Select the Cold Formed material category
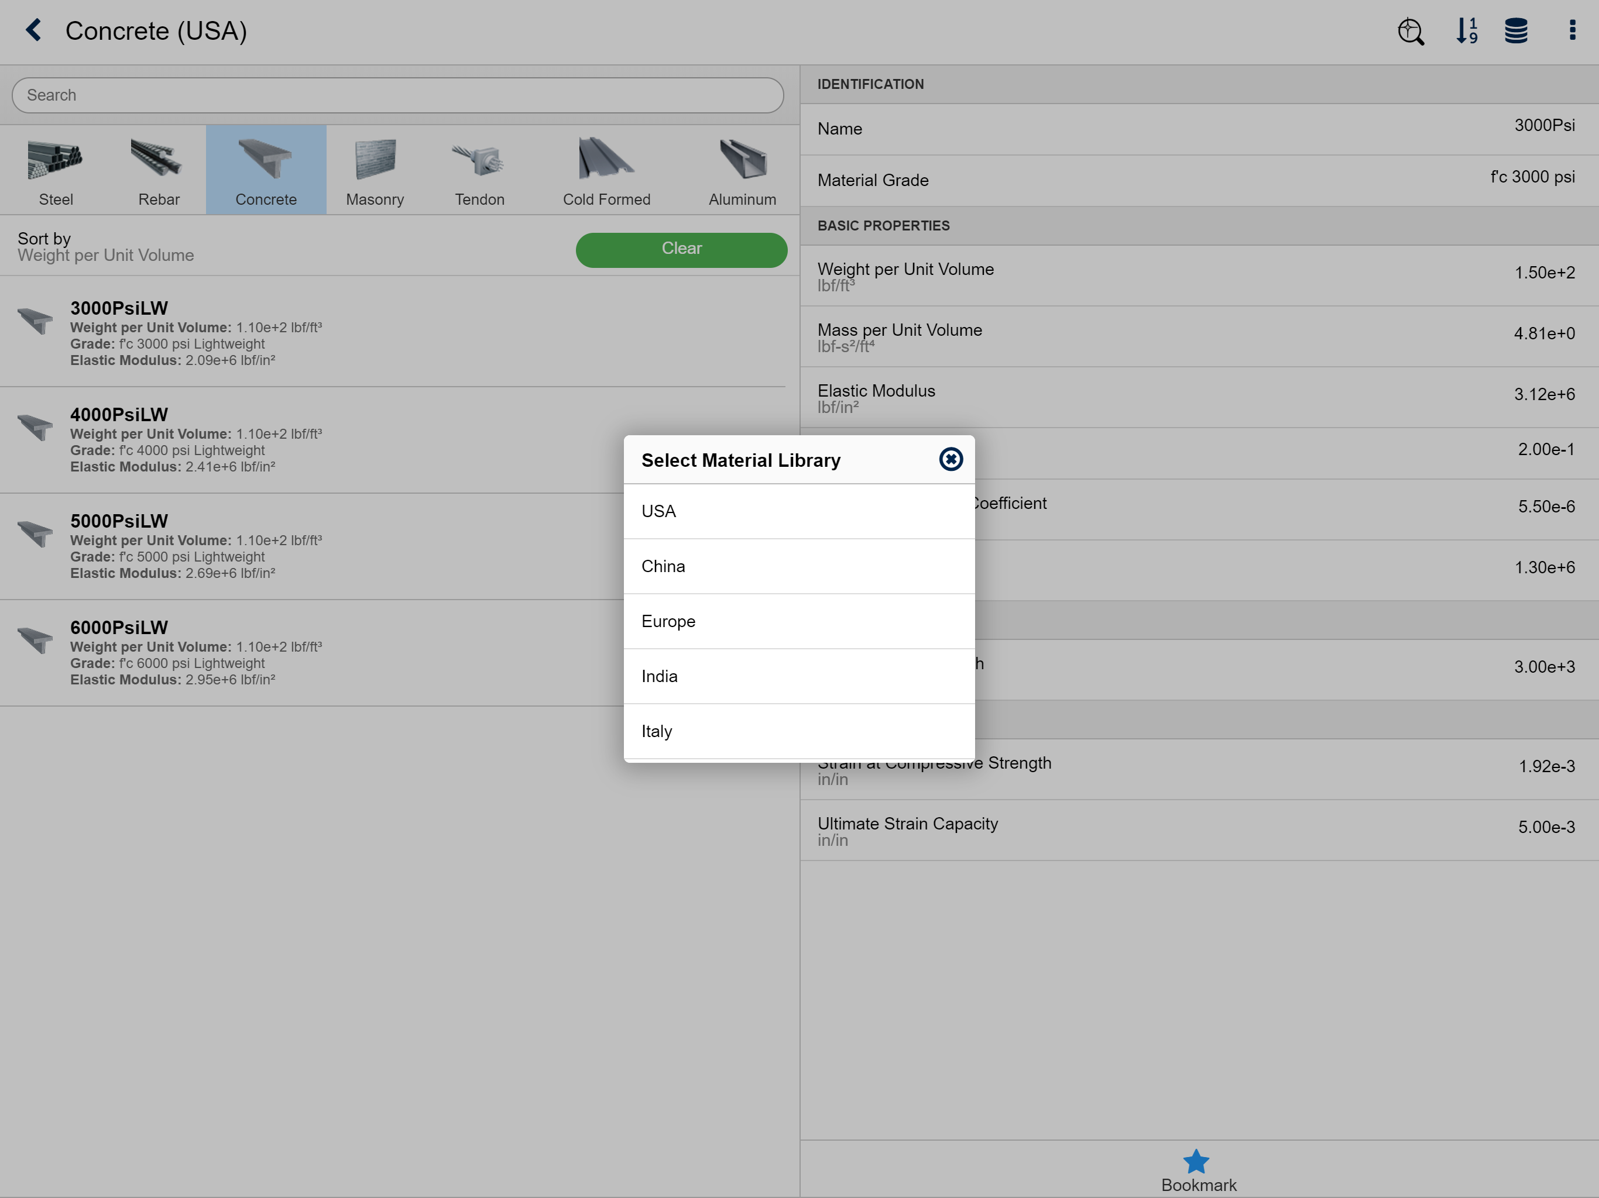1599x1198 pixels. point(606,171)
